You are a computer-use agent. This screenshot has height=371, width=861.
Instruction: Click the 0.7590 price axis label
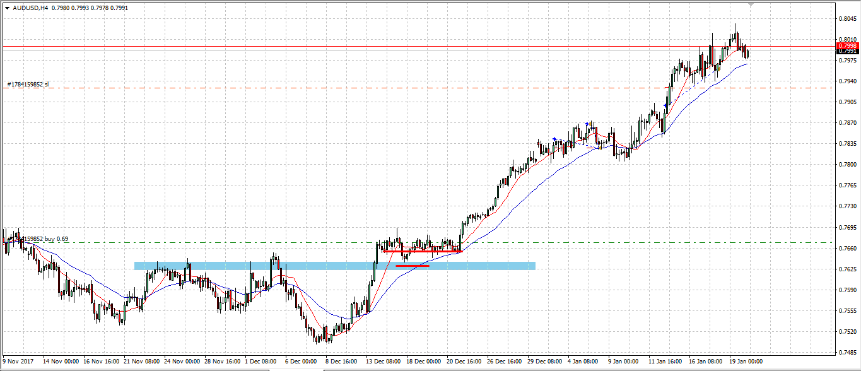[x=848, y=290]
